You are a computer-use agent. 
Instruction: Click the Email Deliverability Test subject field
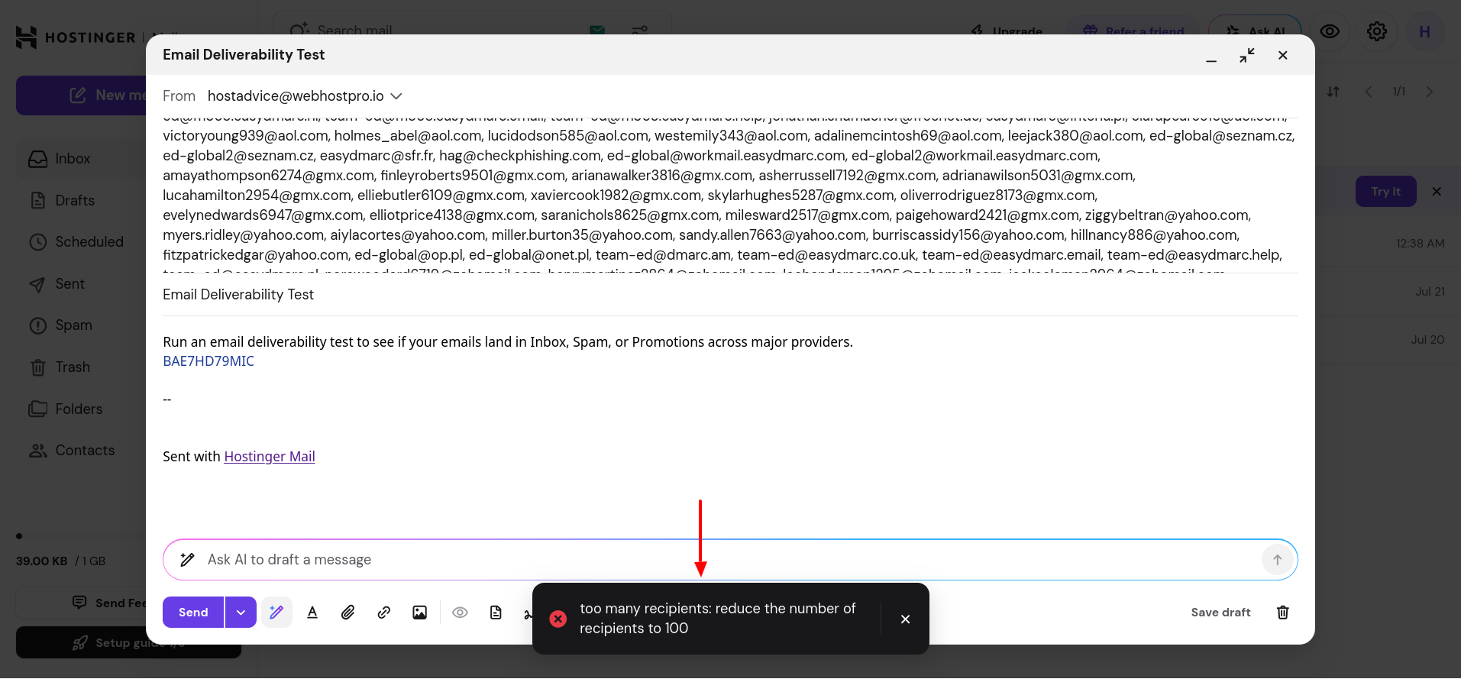click(x=730, y=295)
